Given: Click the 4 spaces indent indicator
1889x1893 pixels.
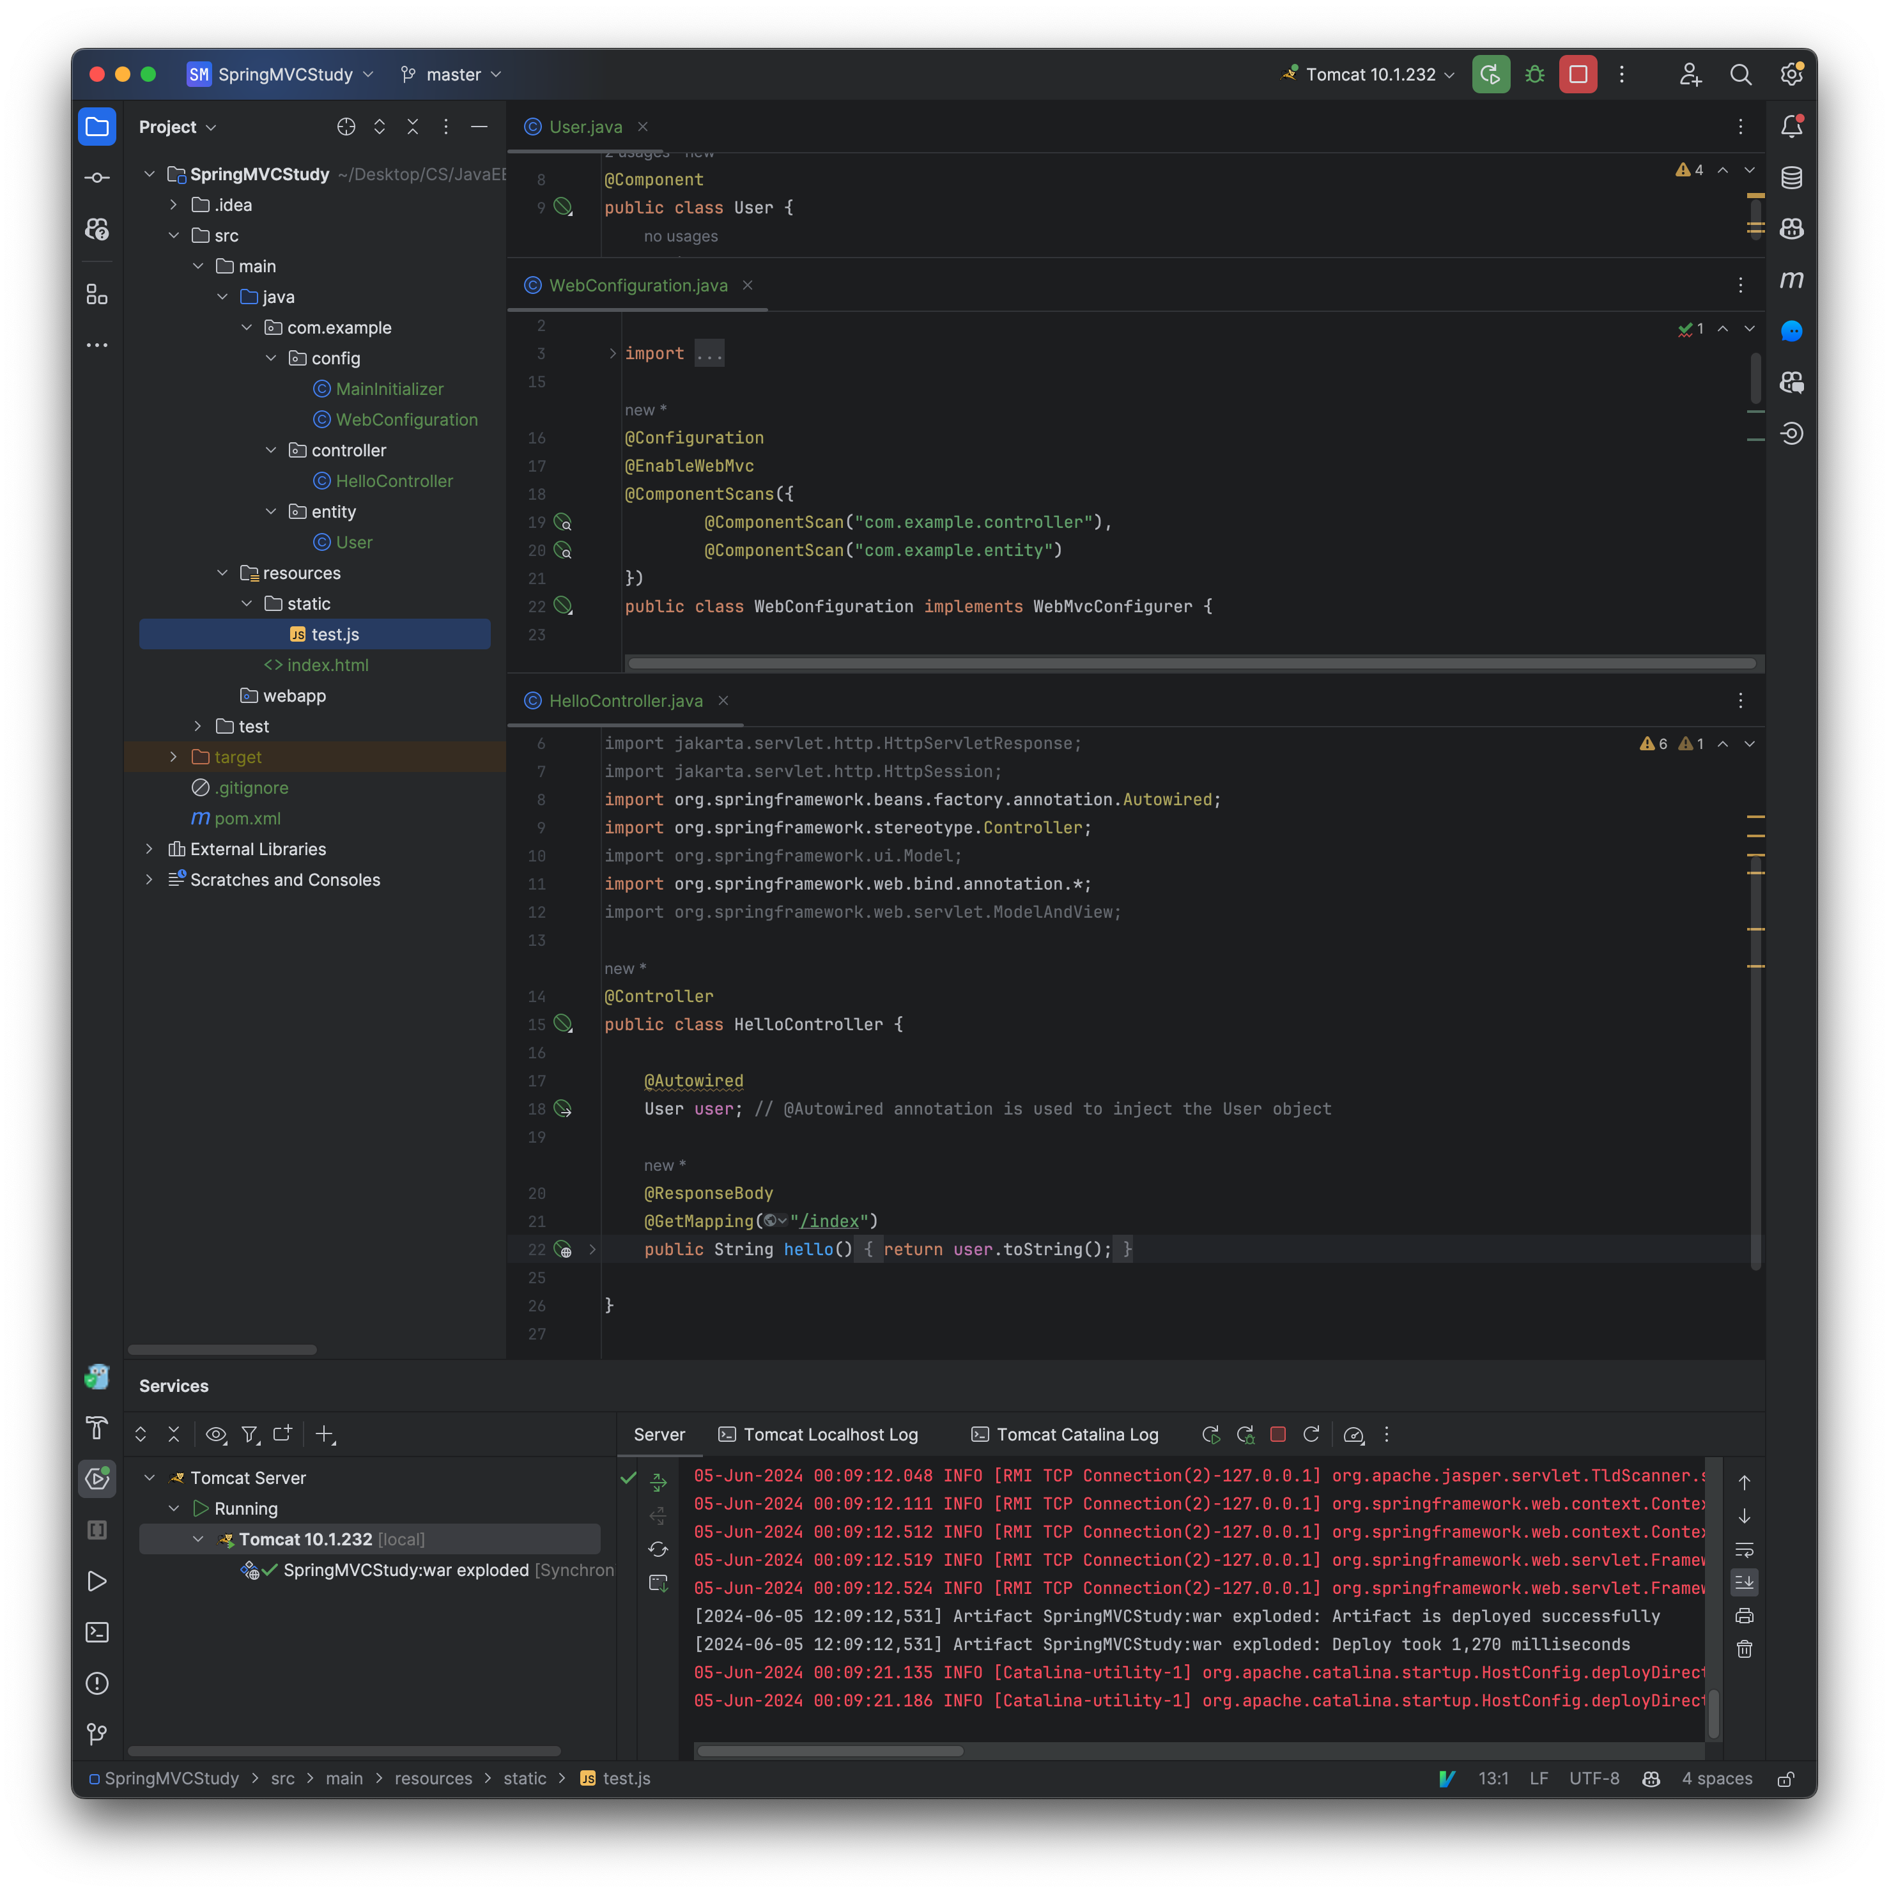Looking at the screenshot, I should click(x=1716, y=1779).
